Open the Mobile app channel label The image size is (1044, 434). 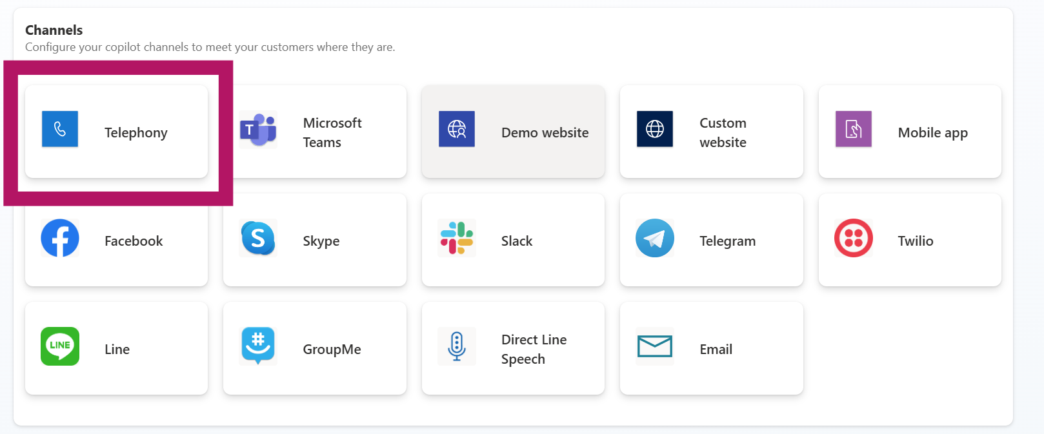933,133
